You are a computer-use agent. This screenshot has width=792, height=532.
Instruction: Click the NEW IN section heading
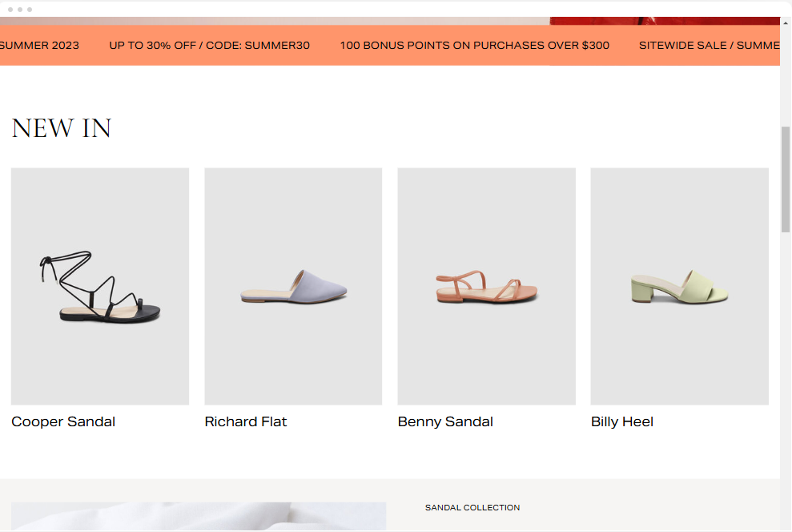point(61,128)
